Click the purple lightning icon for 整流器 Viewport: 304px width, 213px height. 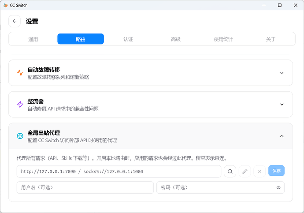point(20,105)
